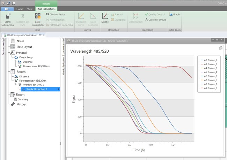The height and width of the screenshot is (160, 227).
Task: Click legend entry A4: Trolox_3
Action: (209, 68)
